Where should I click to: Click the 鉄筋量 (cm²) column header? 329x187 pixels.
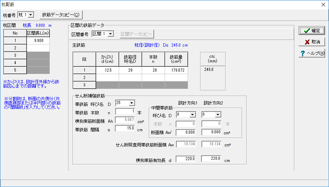[176, 59]
